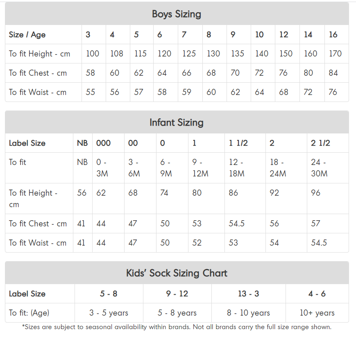Click chest value 84 in Boys Sizing
Image resolution: width=356 pixels, height=341 pixels.
pos(333,73)
